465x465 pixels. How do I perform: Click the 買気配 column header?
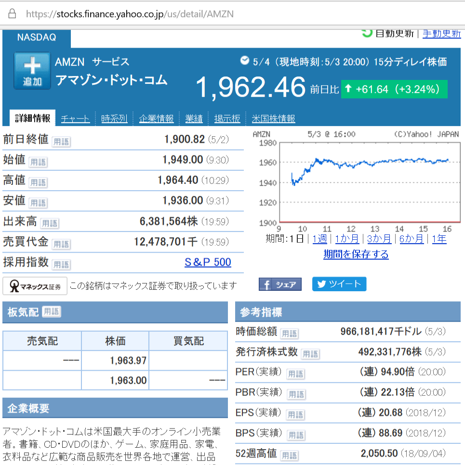(x=188, y=341)
